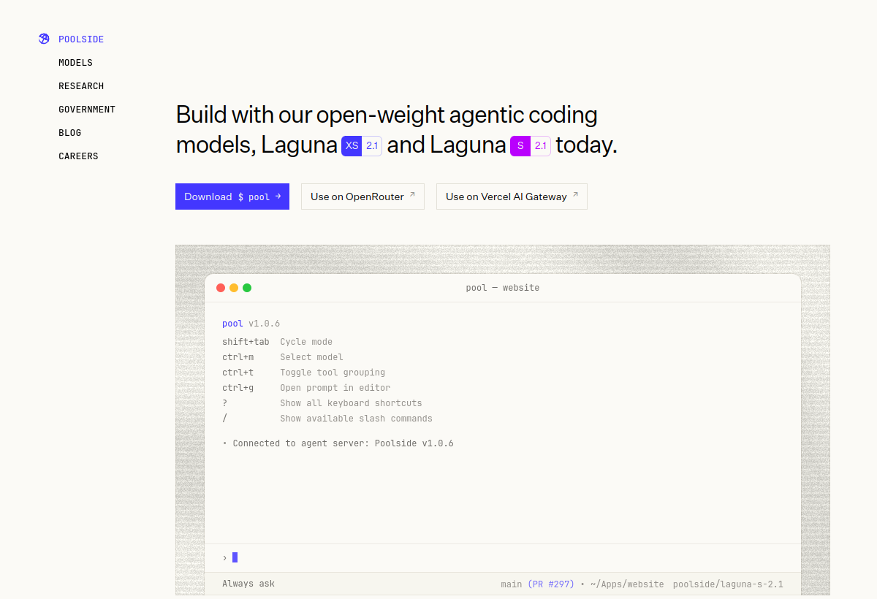Click the 'pool — website' terminal title
The image size is (877, 599).
[503, 288]
